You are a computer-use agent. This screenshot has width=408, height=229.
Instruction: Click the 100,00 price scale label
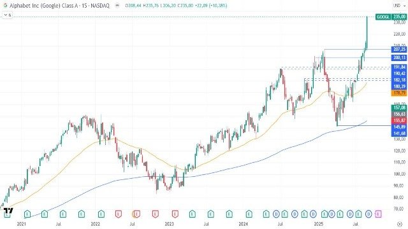click(x=399, y=174)
